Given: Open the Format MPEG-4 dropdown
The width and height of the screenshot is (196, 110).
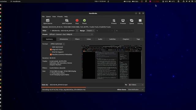Looking at the screenshot, I should 57,44.
